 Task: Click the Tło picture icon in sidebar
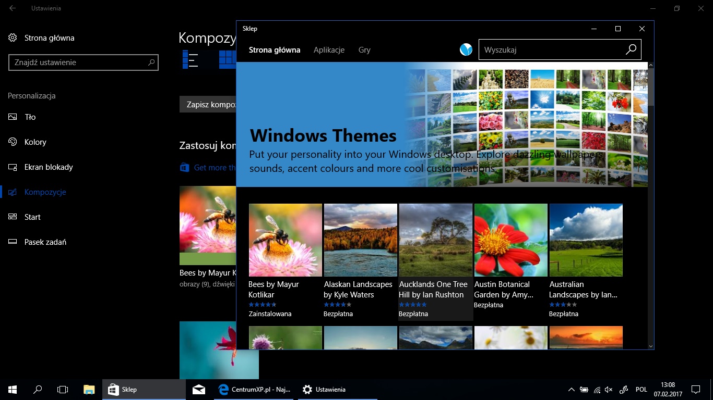pyautogui.click(x=13, y=117)
